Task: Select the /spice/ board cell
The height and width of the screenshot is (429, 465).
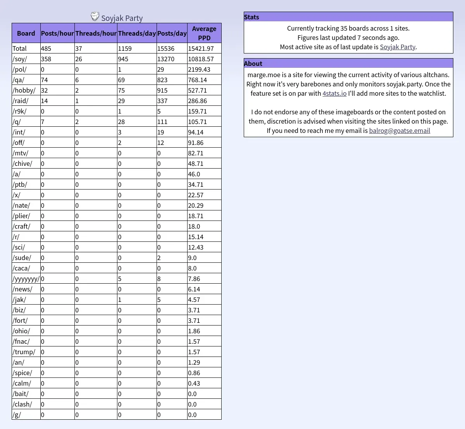Action: coord(26,373)
